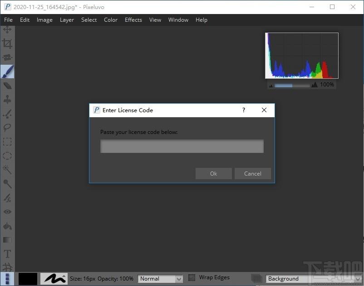Minimize the Pixeluvo window
Viewport: 364px width, 286px height.
pos(312,7)
